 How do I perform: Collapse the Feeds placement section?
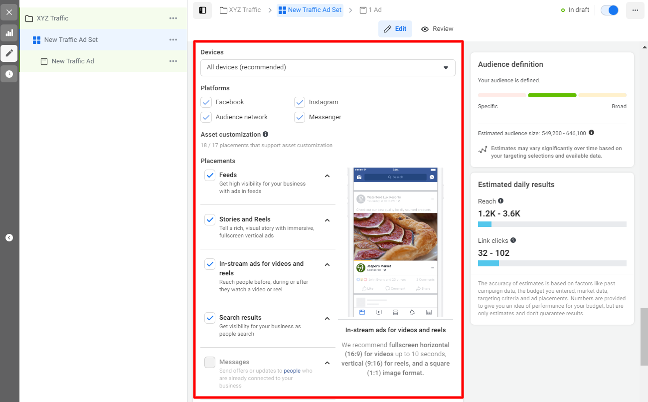click(x=327, y=176)
